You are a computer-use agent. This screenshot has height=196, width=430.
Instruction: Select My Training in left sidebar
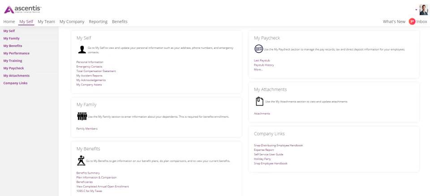(x=13, y=60)
